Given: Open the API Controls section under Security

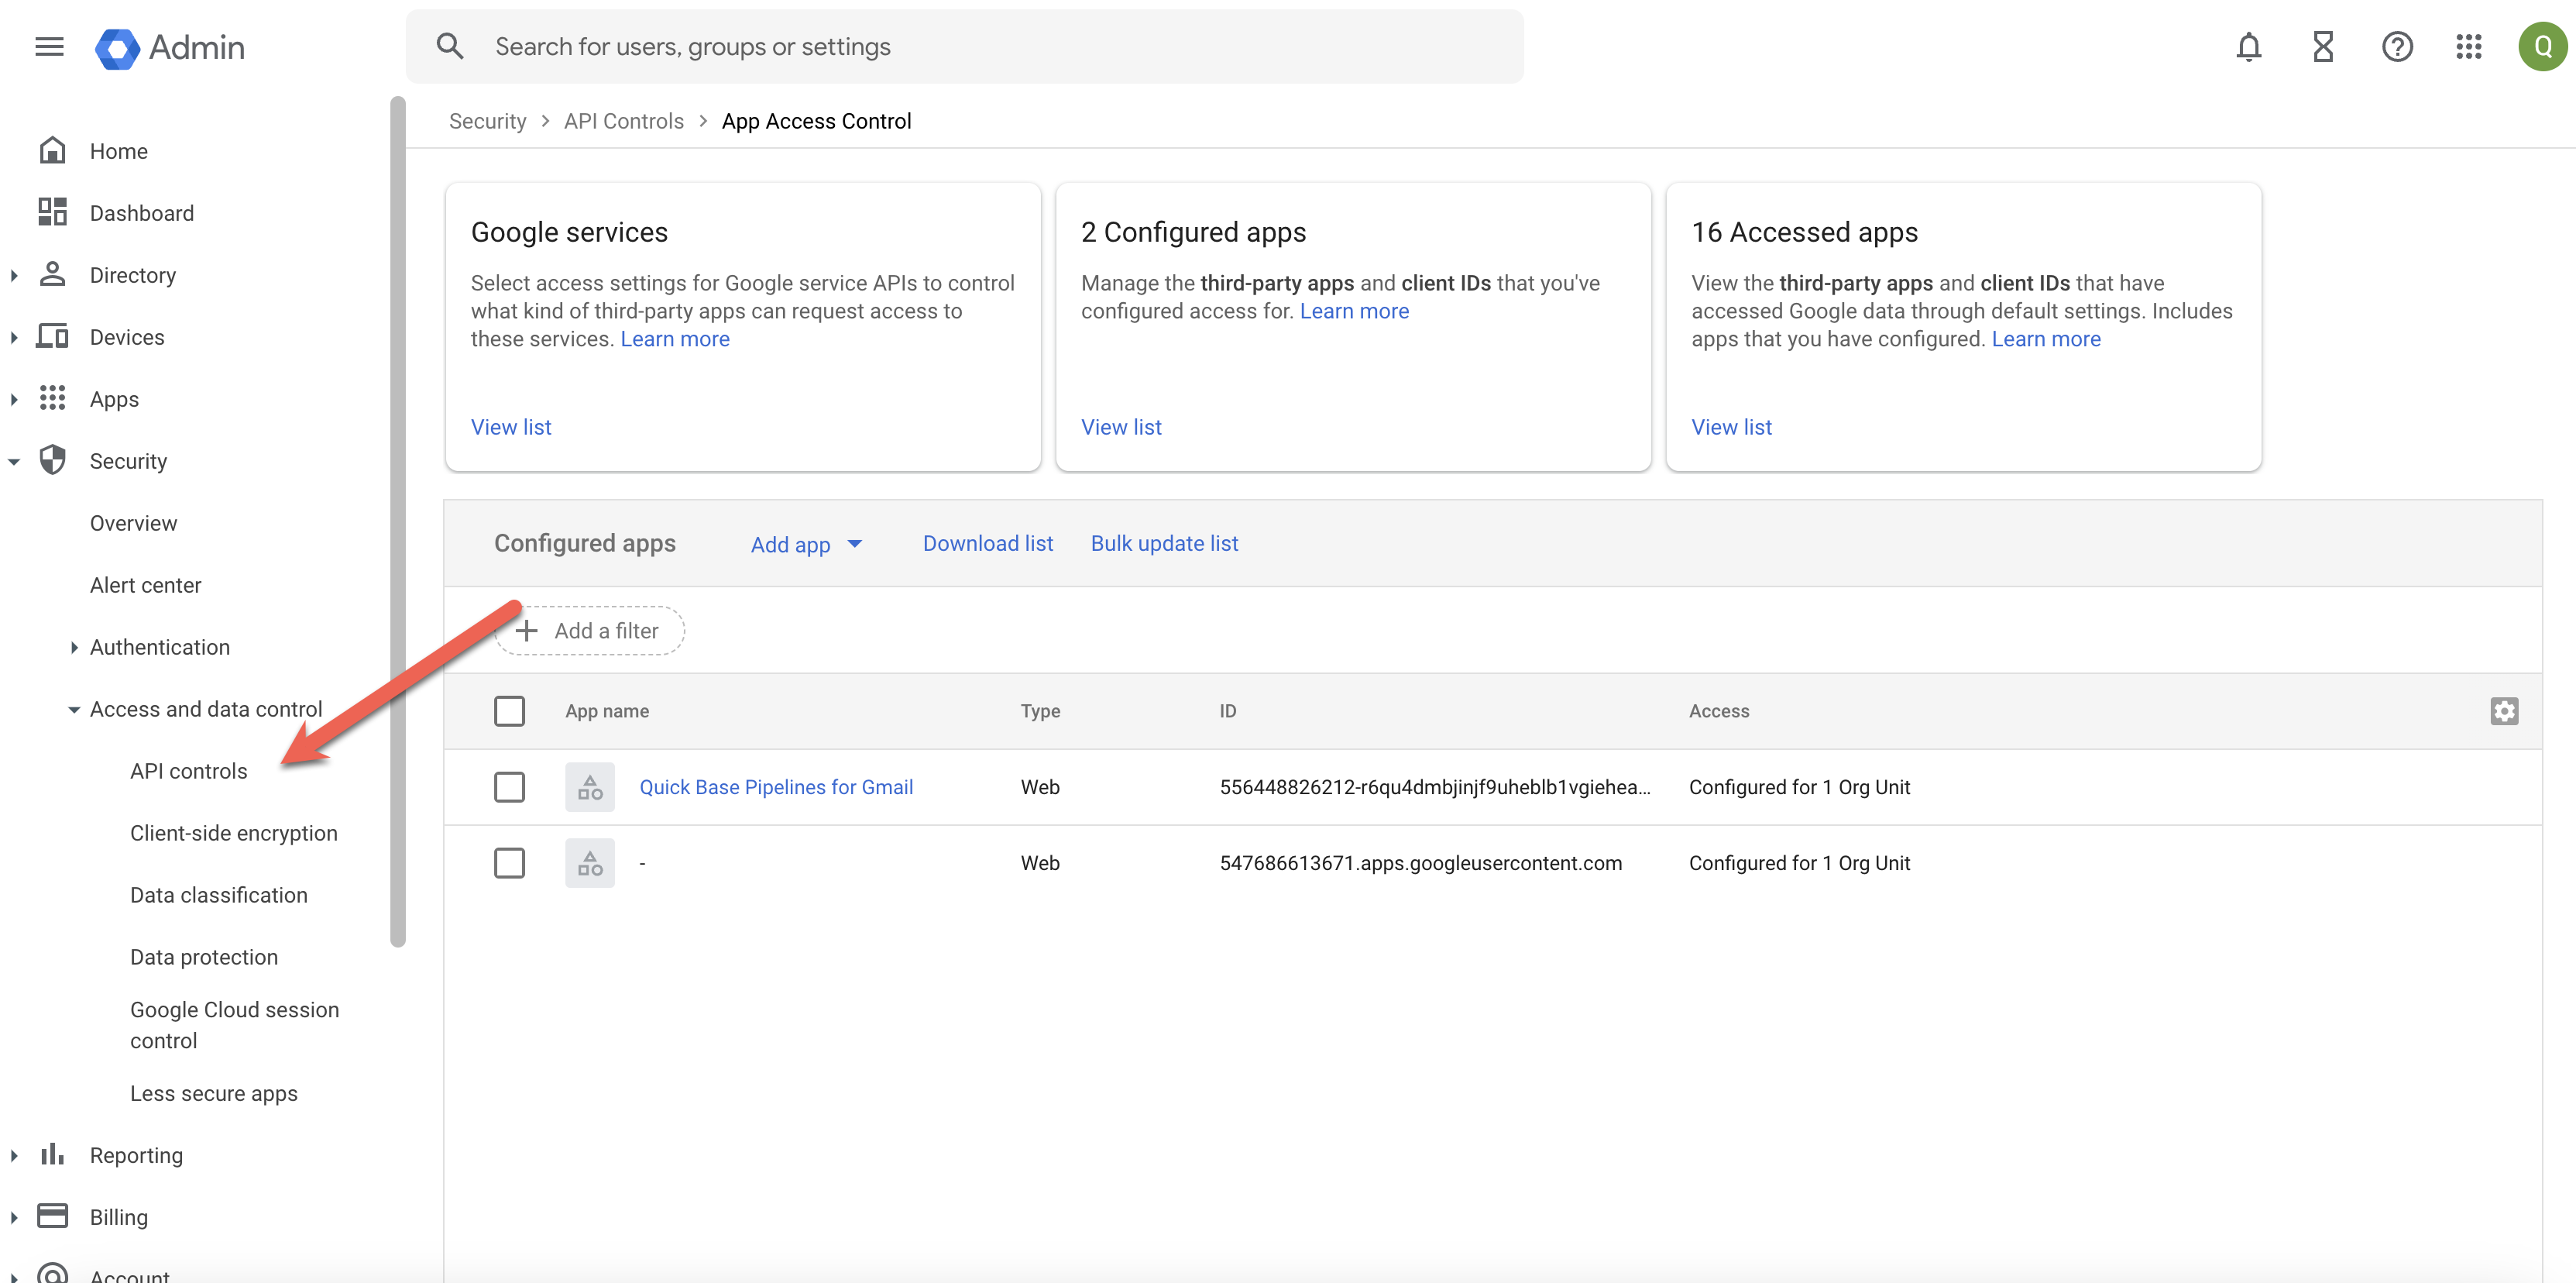Looking at the screenshot, I should point(187,770).
